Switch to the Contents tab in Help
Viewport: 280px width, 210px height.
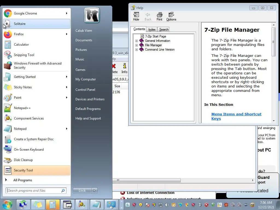(139, 29)
